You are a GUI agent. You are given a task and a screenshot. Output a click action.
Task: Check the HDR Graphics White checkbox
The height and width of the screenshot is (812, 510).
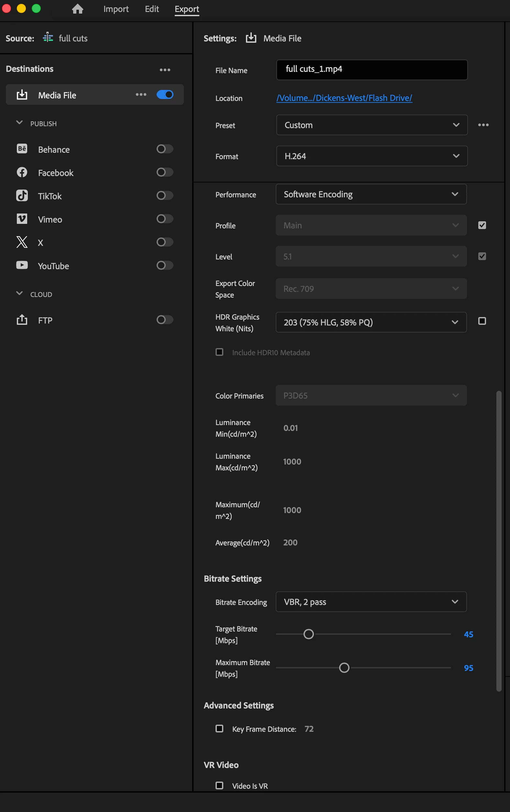[482, 321]
